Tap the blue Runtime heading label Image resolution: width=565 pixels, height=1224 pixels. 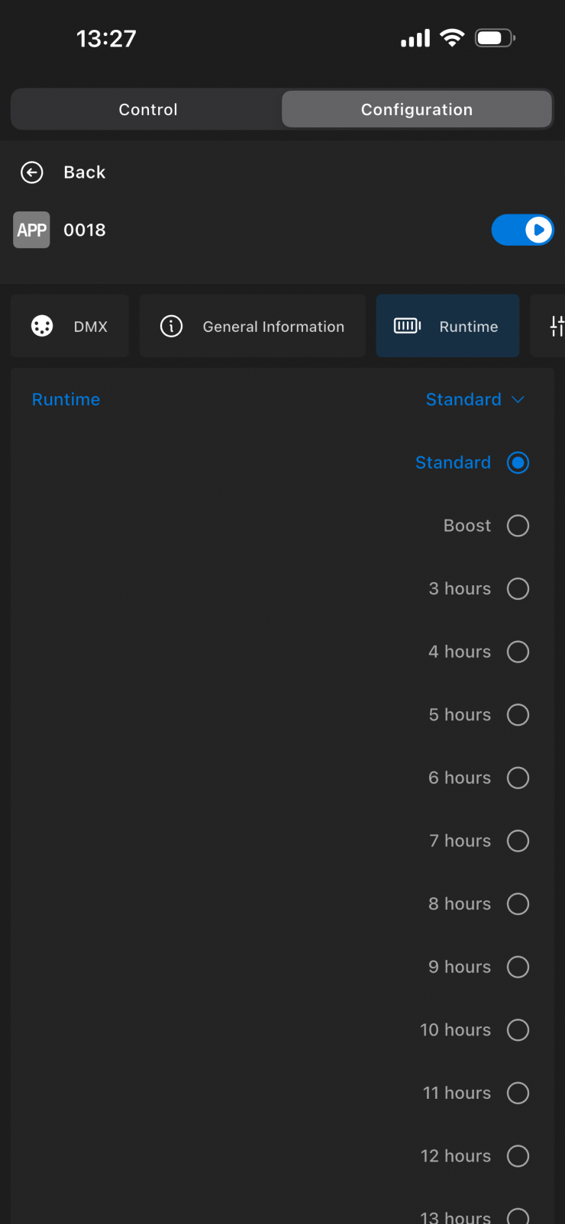(x=66, y=400)
